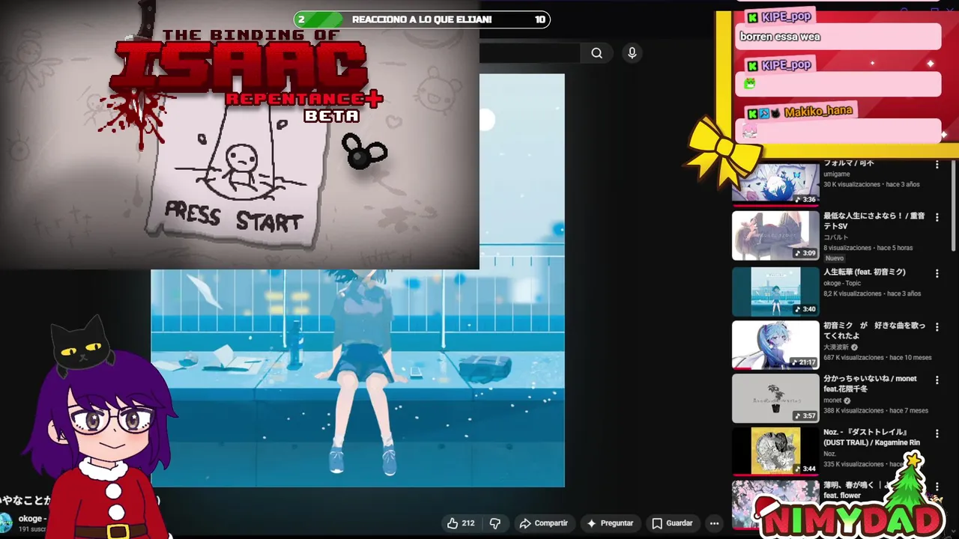Click the voice search microphone icon
The height and width of the screenshot is (539, 959).
632,53
